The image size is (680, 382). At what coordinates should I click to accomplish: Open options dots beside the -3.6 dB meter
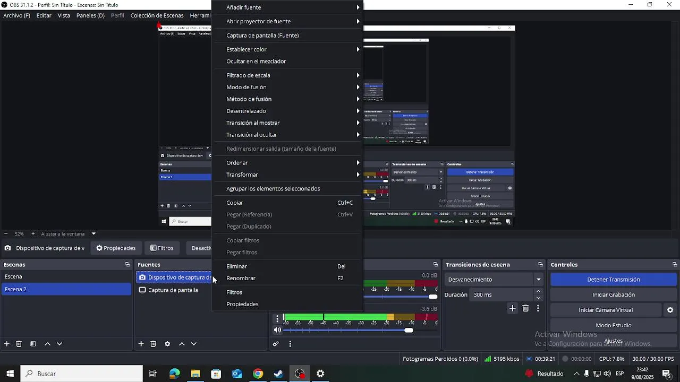[277, 319]
